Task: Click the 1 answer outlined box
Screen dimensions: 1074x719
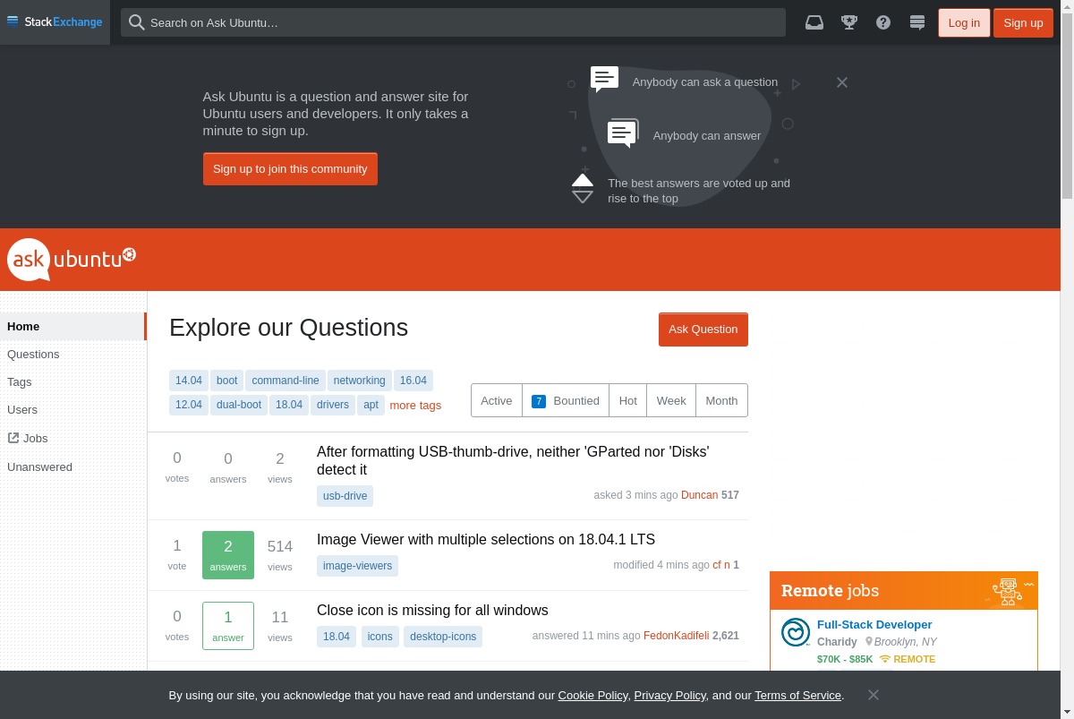Action: (x=228, y=626)
